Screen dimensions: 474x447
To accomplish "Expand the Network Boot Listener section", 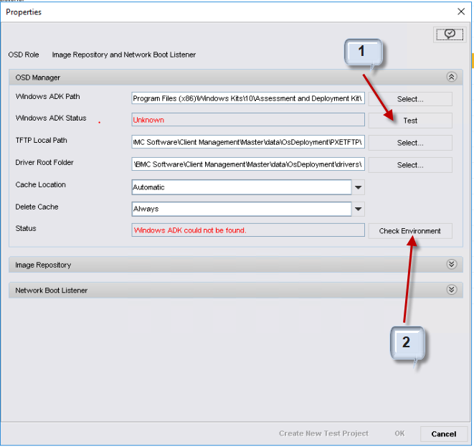I will click(451, 290).
